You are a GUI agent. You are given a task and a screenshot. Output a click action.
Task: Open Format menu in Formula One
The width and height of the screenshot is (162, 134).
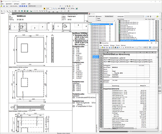118,45
